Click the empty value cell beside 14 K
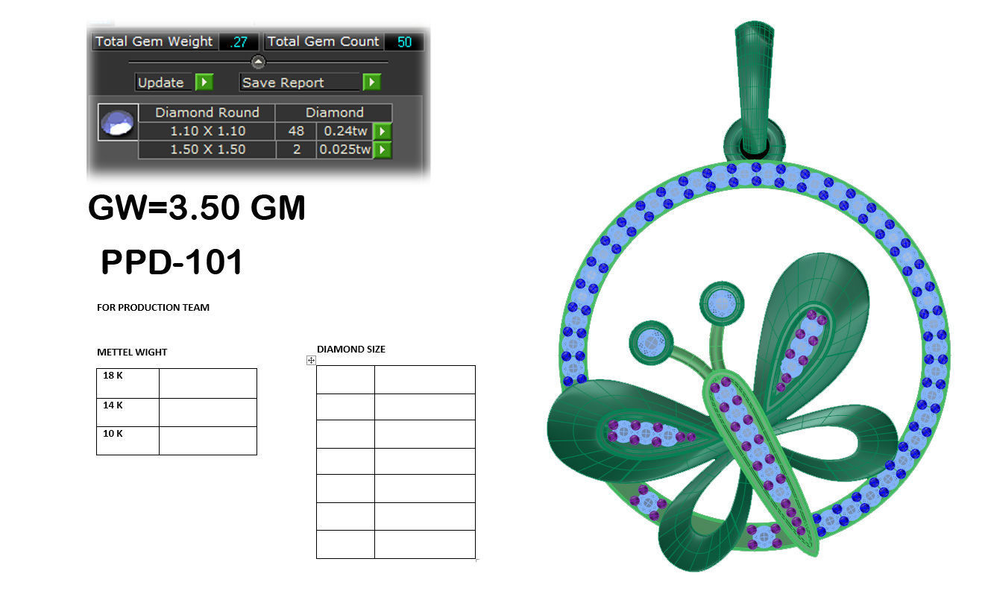This screenshot has width=988, height=591. click(x=208, y=412)
